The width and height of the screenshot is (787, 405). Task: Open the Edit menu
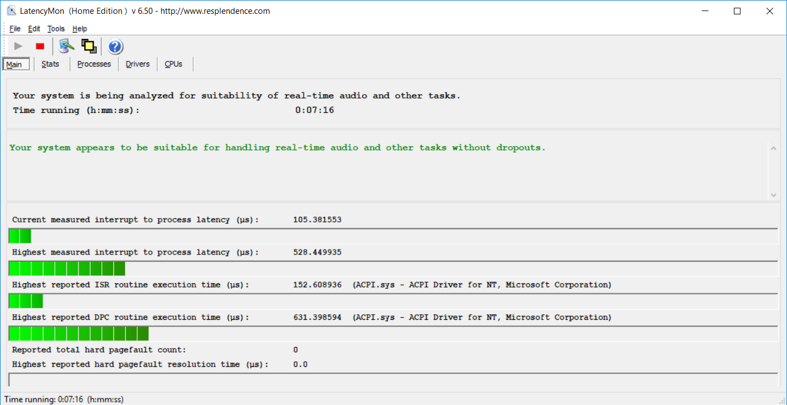(x=34, y=29)
